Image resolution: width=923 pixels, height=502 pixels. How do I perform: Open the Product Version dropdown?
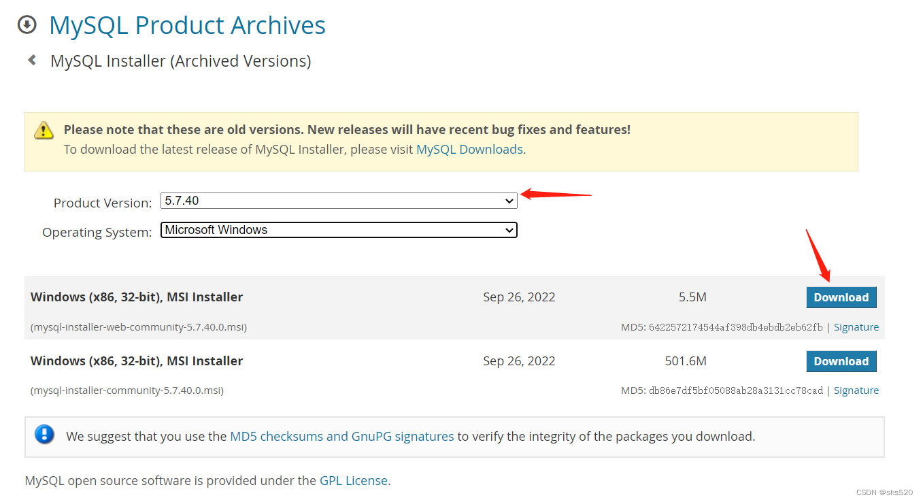click(339, 201)
